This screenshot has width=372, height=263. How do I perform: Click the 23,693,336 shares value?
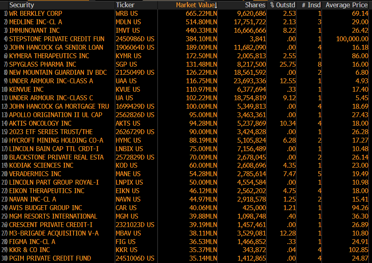click(250, 81)
